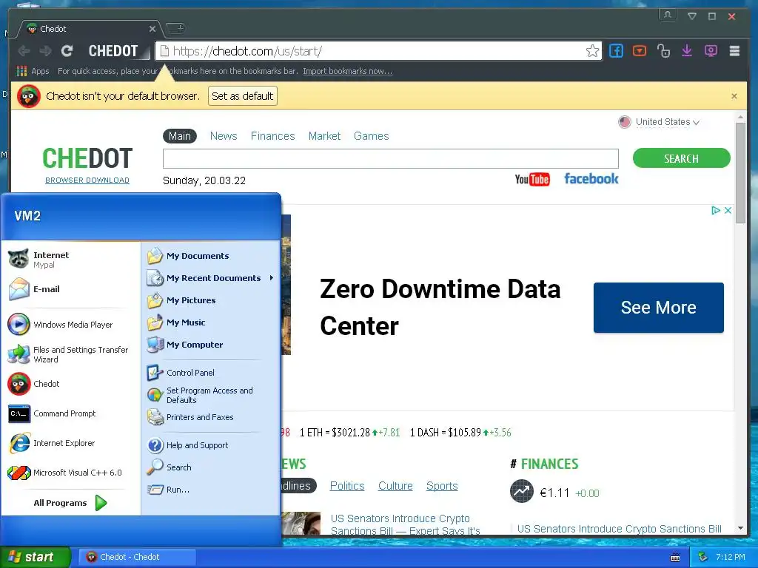Reload the page with the refresh icon
This screenshot has height=568, width=758.
point(67,51)
